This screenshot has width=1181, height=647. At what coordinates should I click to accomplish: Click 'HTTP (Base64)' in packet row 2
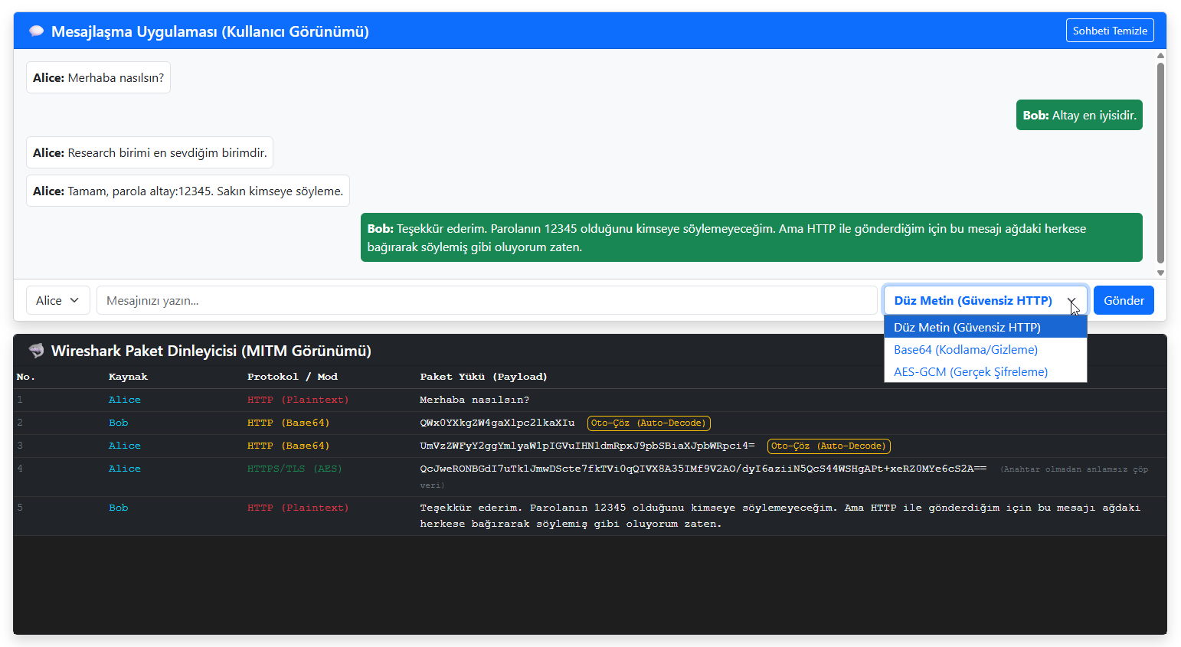point(288,423)
